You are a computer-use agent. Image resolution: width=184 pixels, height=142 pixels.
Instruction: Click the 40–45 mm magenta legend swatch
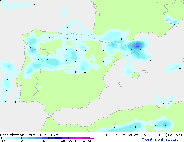79,138
